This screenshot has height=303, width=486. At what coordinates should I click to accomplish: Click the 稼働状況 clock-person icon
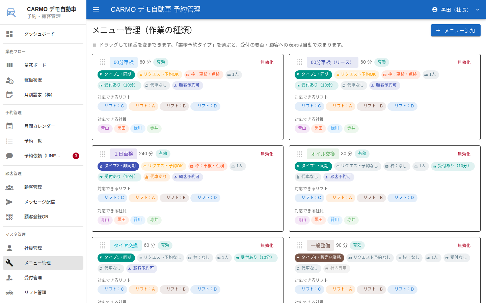point(9,80)
